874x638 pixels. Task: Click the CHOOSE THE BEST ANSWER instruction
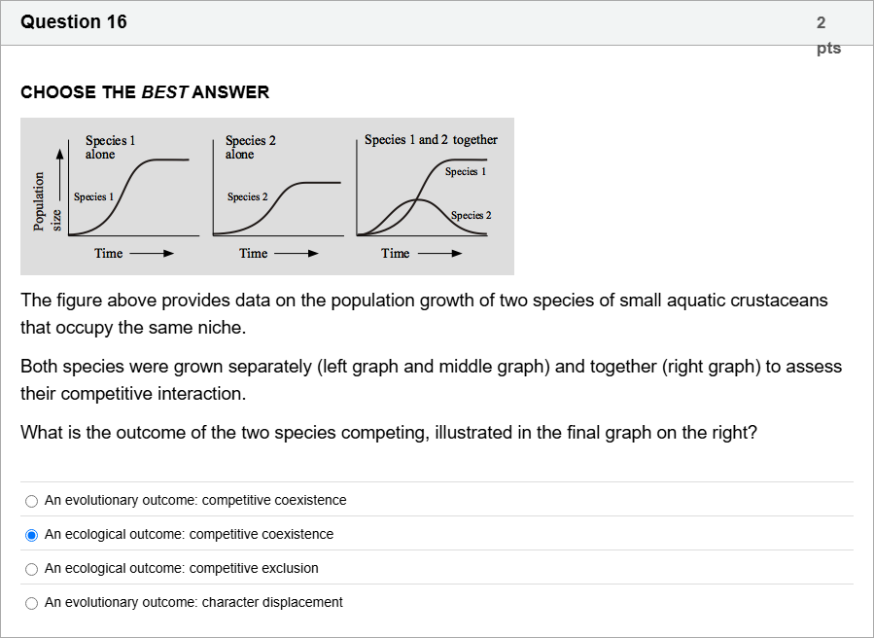coord(145,92)
